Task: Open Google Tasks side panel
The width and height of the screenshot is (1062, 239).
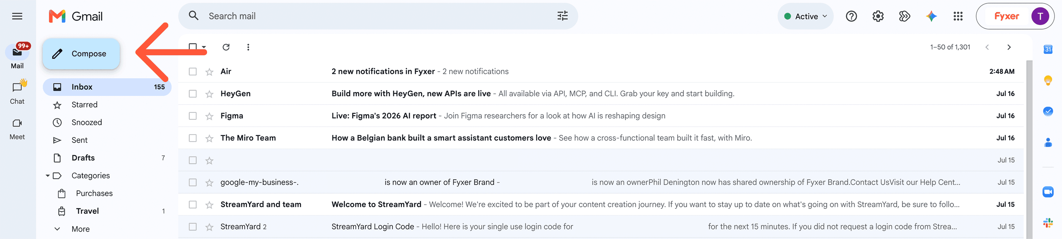Action: point(1048,111)
